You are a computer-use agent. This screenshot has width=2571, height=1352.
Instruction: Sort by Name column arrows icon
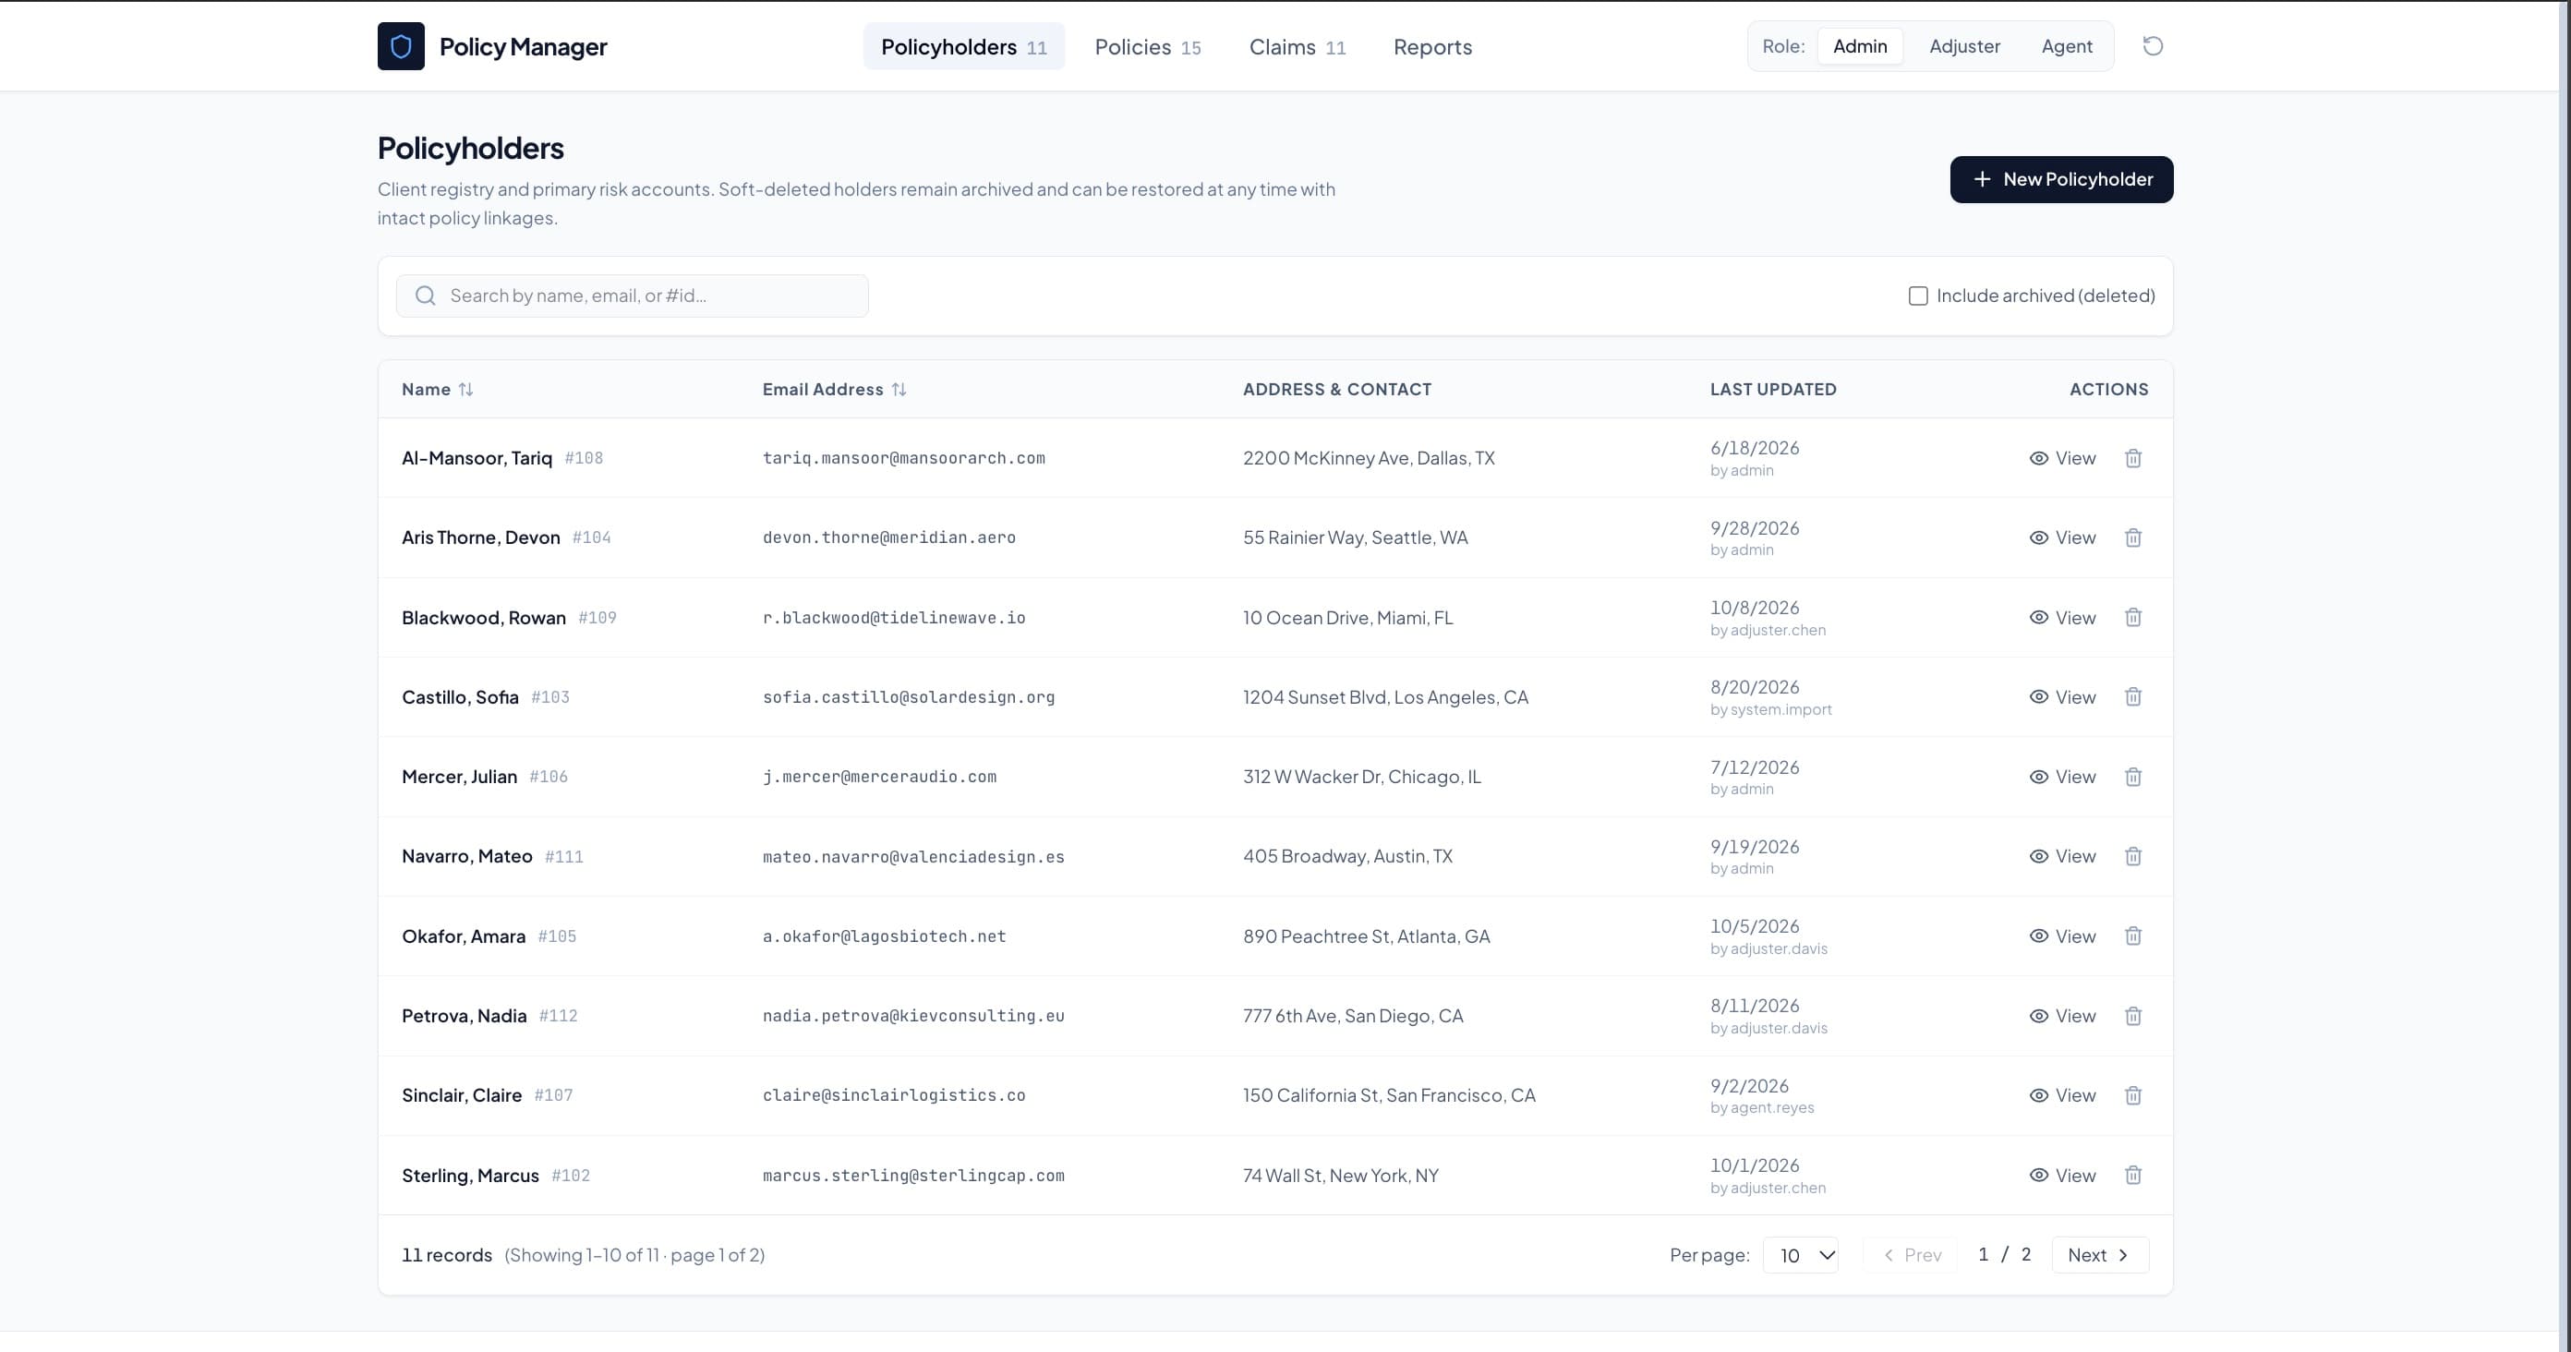[465, 389]
